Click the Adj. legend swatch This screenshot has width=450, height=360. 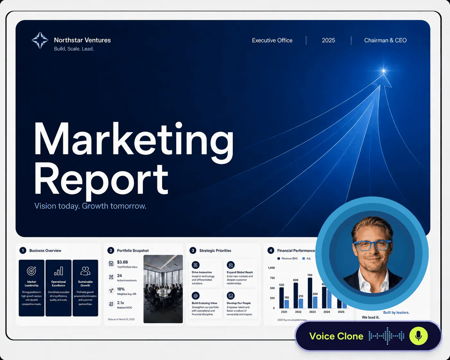(304, 259)
